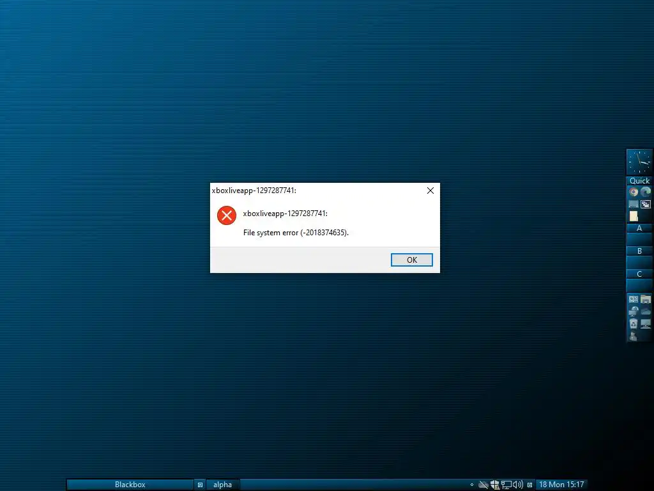Click the alpha workspace label on taskbar
This screenshot has height=491, width=654.
click(x=222, y=485)
